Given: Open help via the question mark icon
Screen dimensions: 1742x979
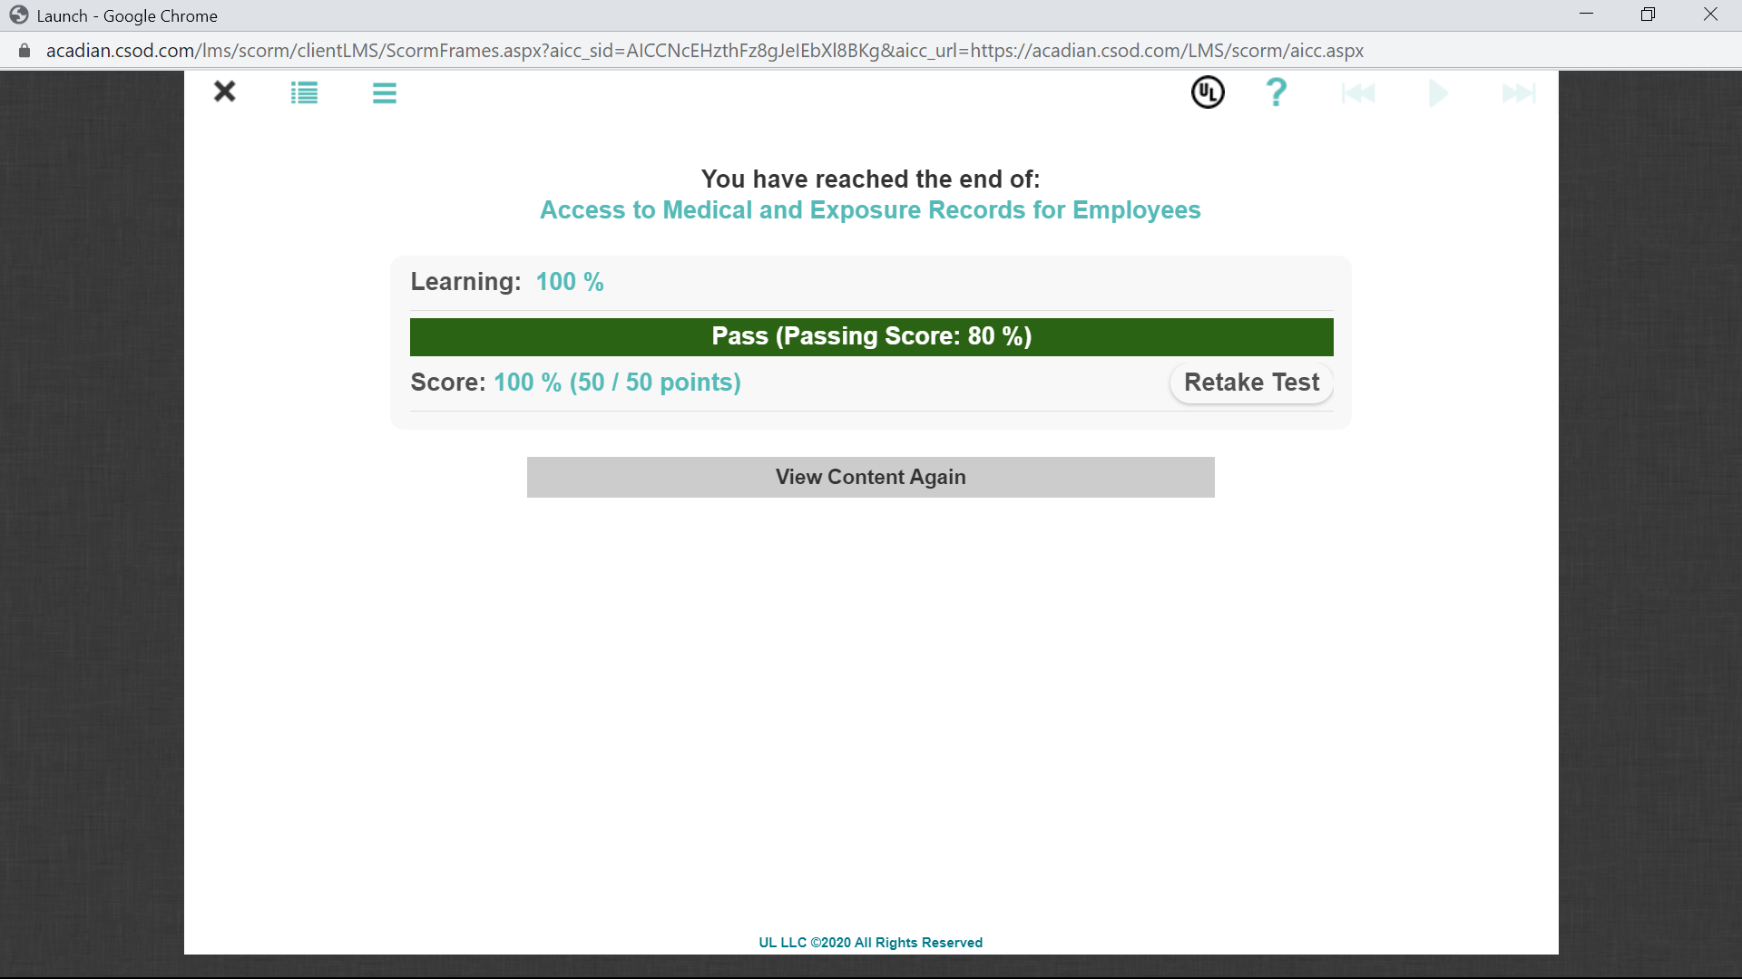Looking at the screenshot, I should pyautogui.click(x=1276, y=92).
